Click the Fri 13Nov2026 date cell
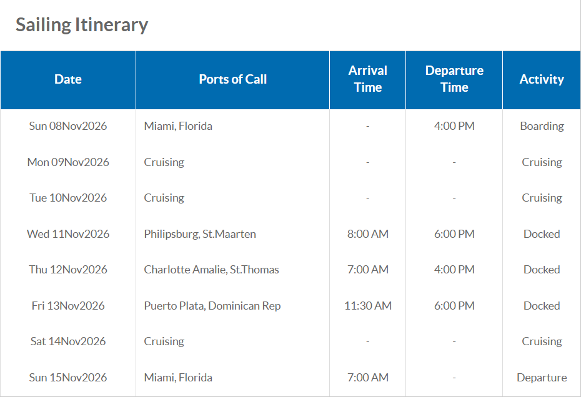Screen dimensions: 581x397 68,306
